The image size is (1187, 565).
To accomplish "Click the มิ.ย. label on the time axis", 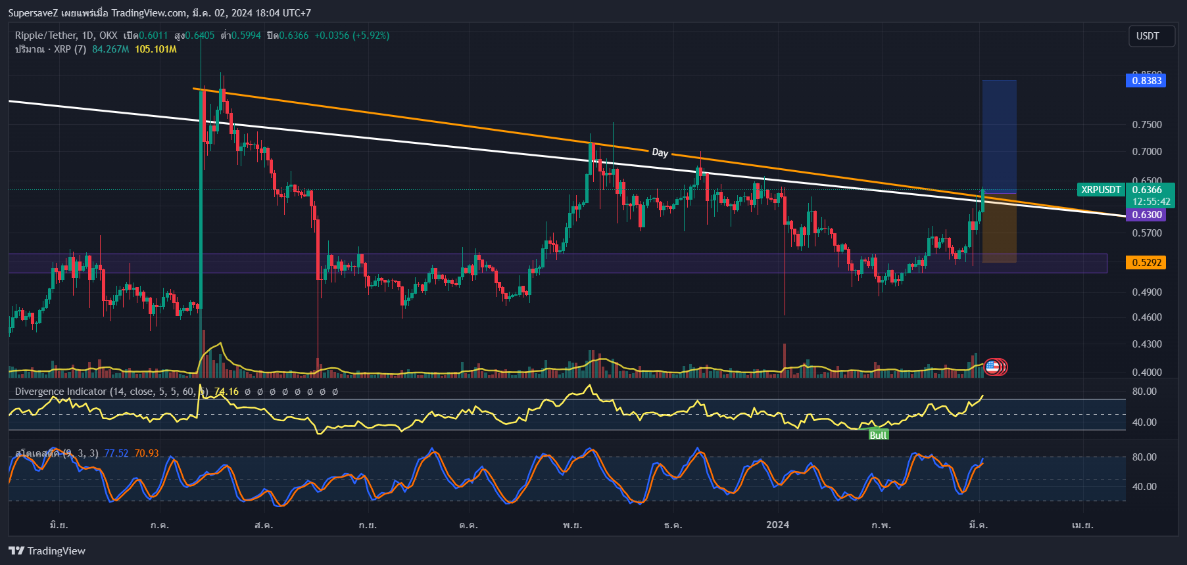I will [59, 525].
